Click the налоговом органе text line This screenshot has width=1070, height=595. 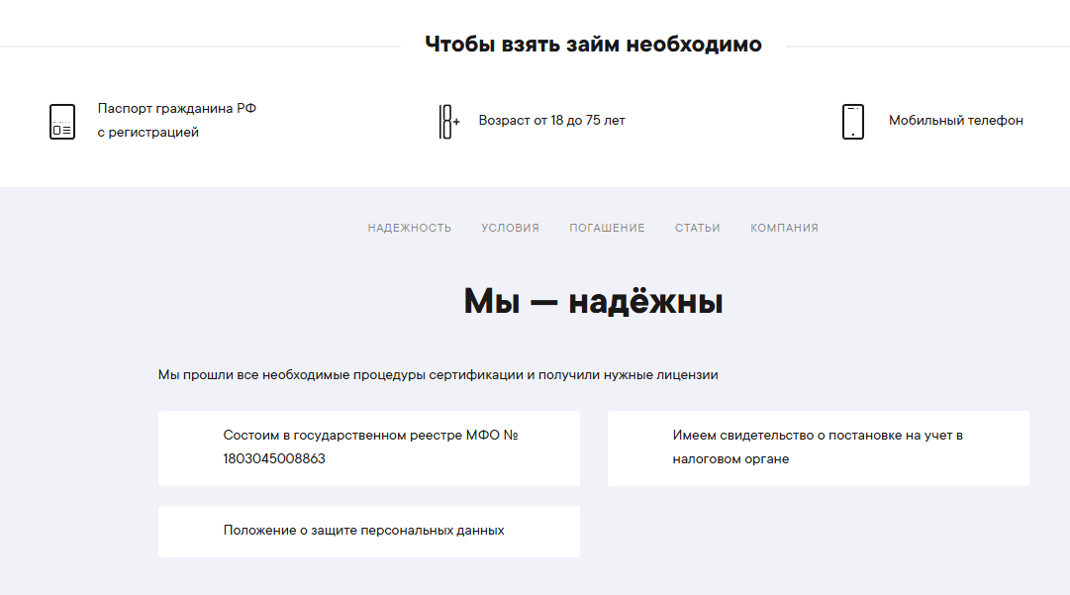click(x=730, y=459)
